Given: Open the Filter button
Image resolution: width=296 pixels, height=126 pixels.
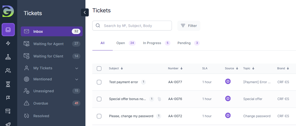Looking at the screenshot, I should (189, 26).
